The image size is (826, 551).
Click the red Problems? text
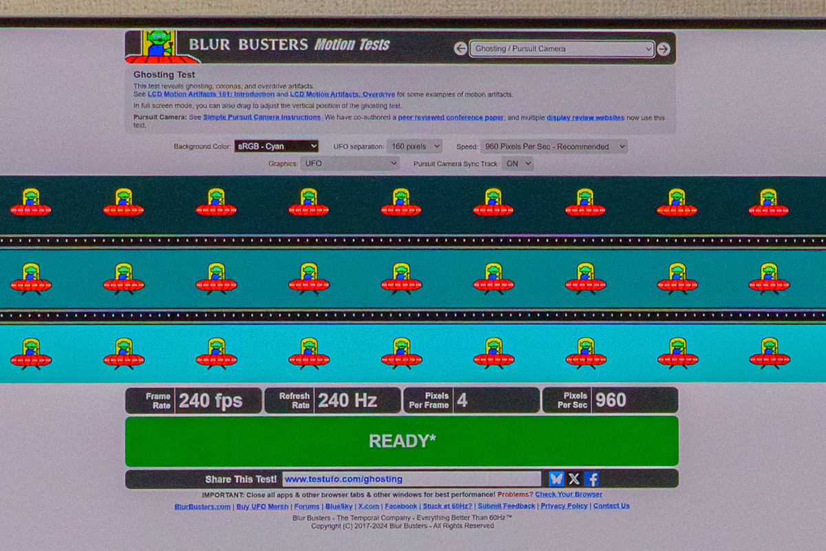tap(515, 495)
